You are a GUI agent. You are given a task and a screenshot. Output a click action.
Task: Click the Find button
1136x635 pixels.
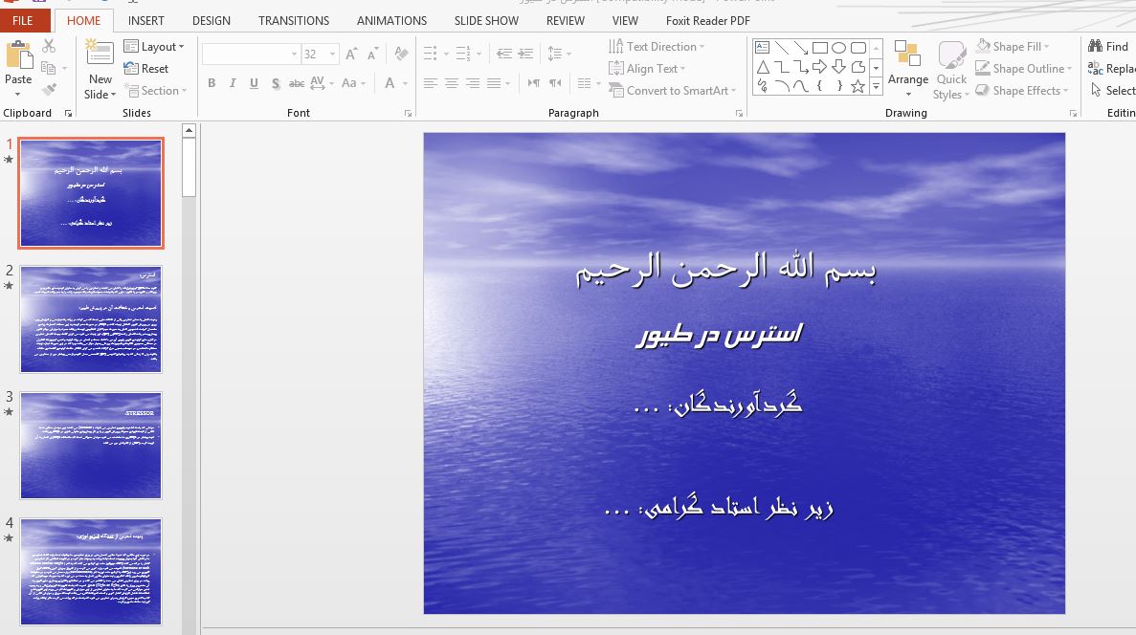pyautogui.click(x=1108, y=46)
